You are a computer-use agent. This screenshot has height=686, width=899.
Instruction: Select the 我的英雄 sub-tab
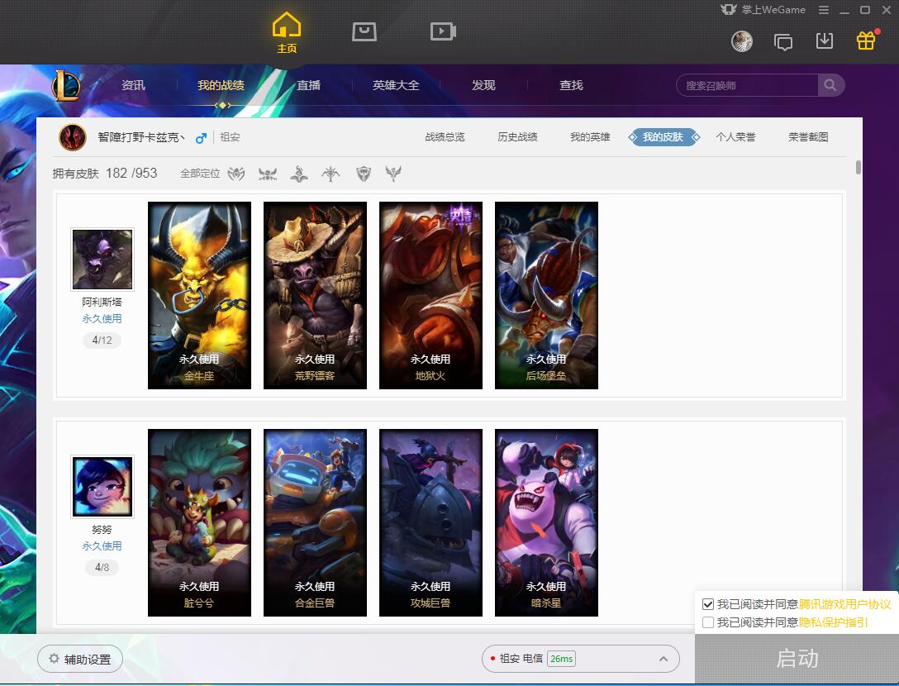point(590,137)
